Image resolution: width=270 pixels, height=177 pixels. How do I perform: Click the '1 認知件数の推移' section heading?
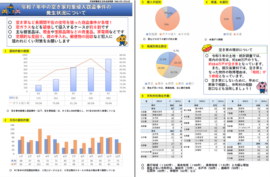[x=17, y=51]
